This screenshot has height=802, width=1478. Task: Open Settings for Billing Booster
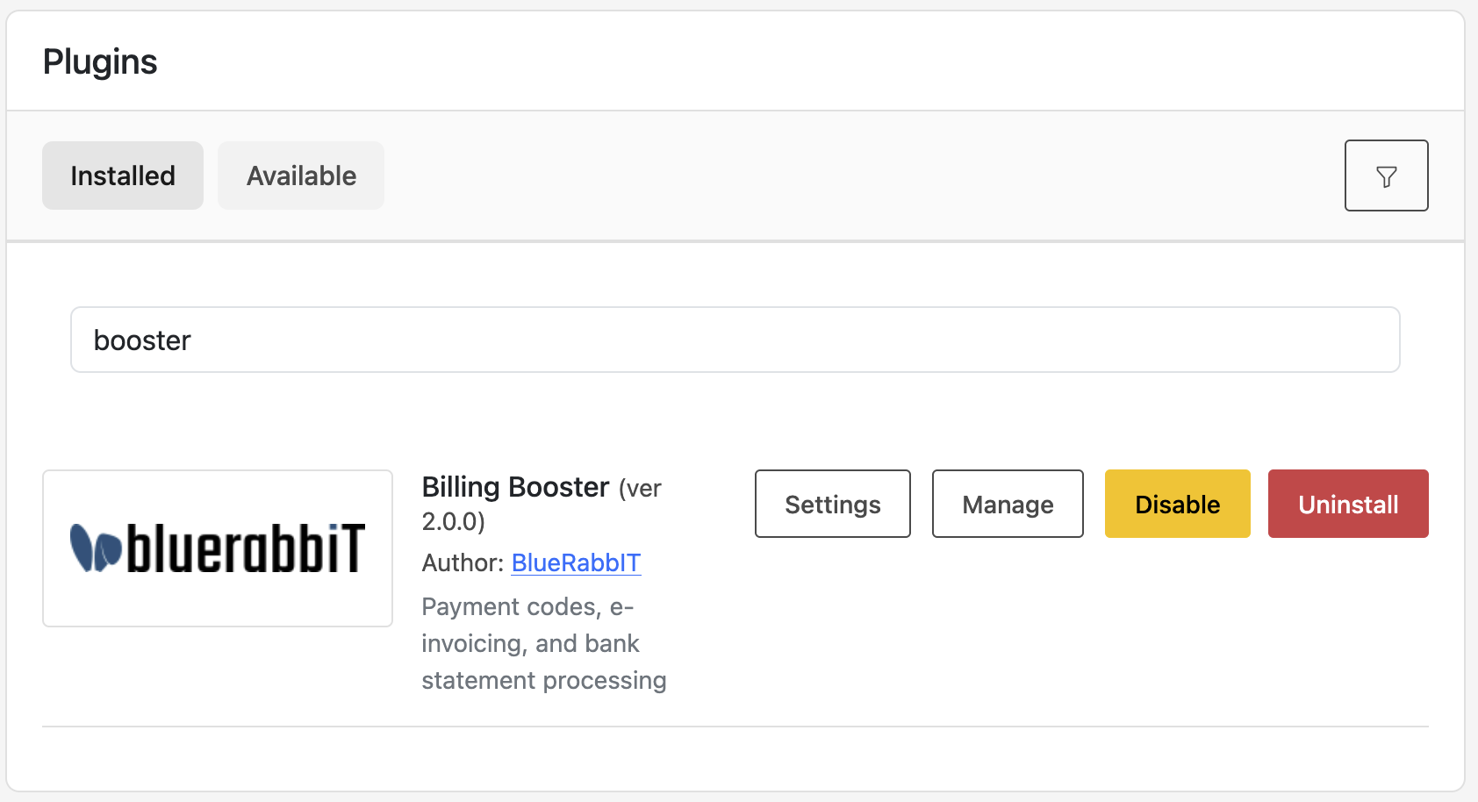click(833, 504)
